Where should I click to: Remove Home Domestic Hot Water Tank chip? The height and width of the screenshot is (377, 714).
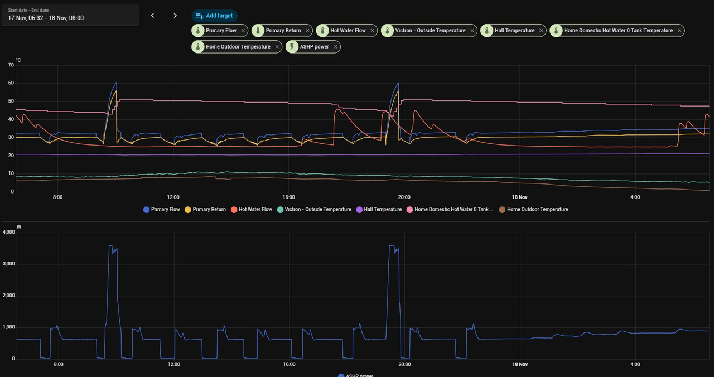point(679,31)
